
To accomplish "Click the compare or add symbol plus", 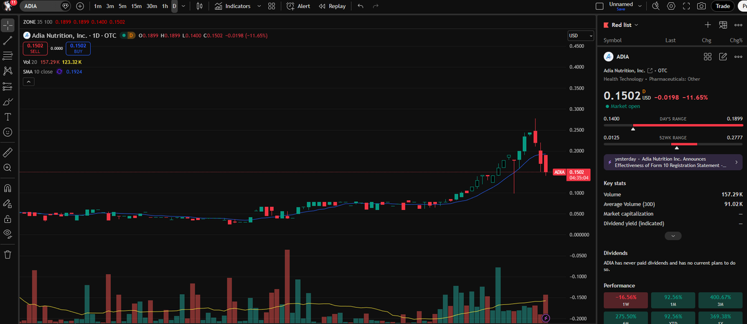I will pos(80,6).
